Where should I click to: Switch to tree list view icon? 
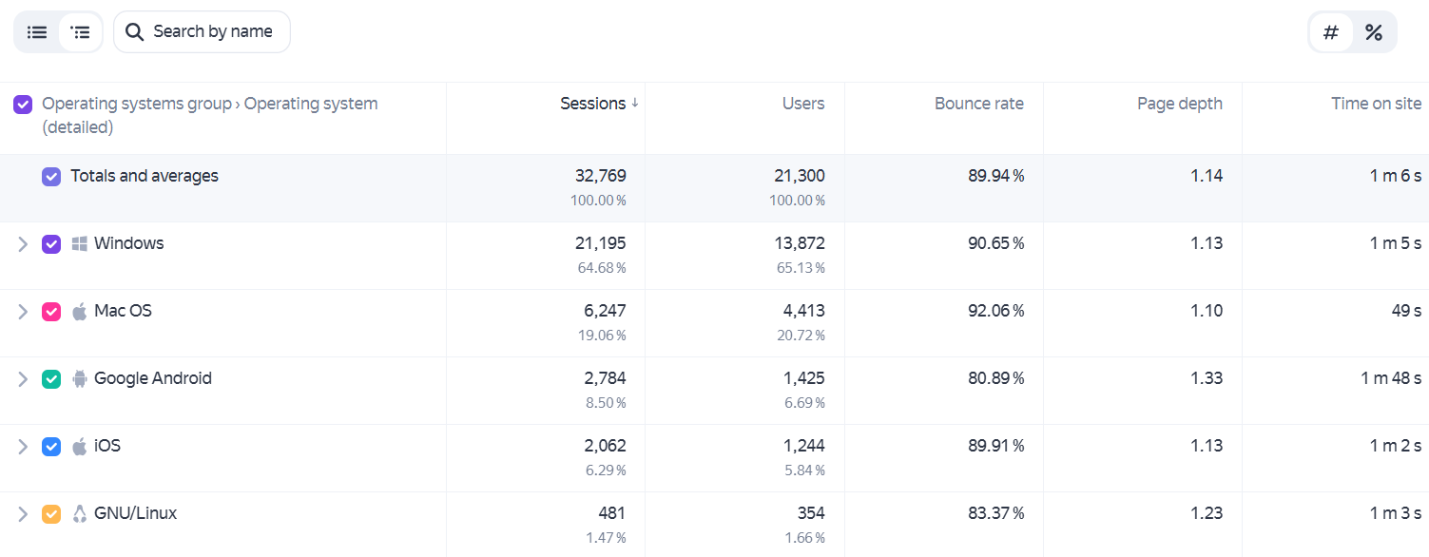(x=82, y=32)
